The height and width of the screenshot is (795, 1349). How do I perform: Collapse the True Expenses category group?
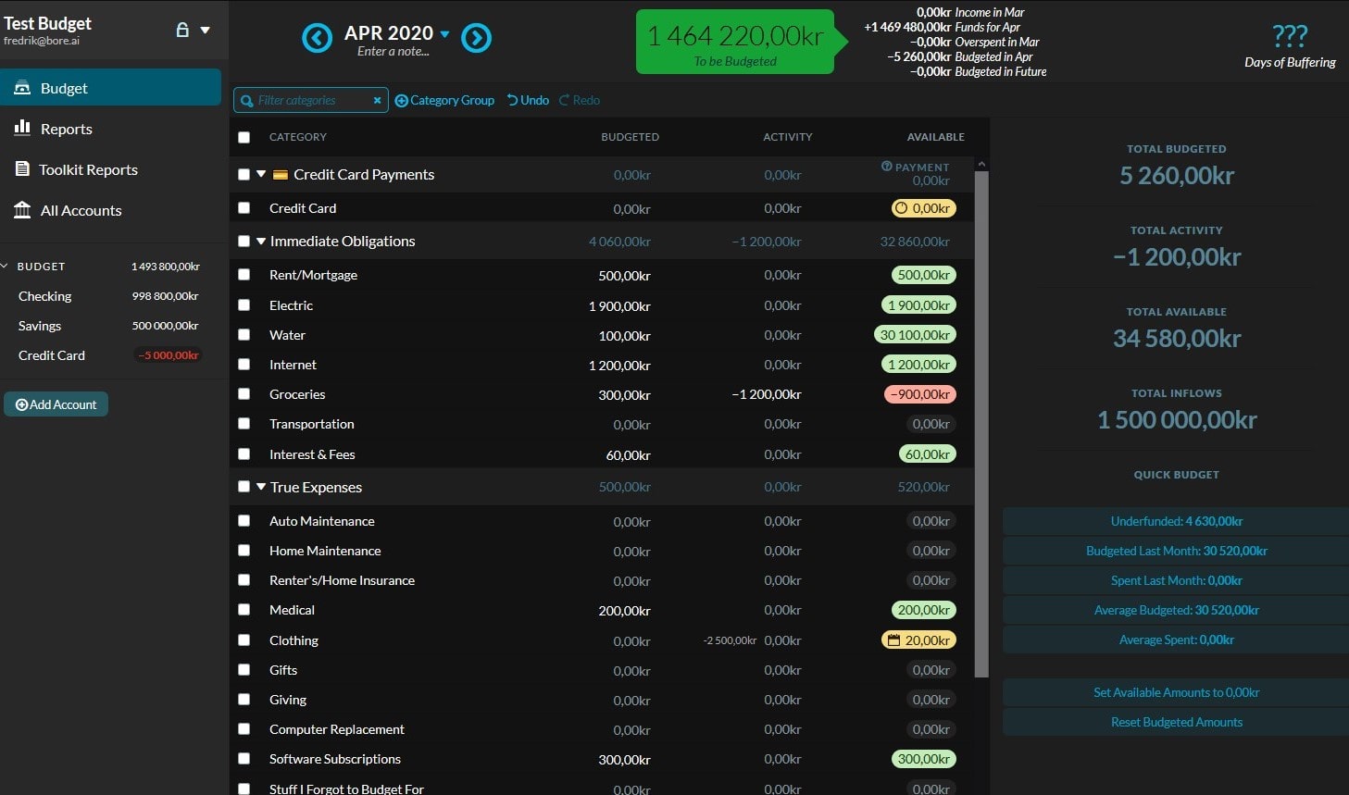(x=261, y=487)
